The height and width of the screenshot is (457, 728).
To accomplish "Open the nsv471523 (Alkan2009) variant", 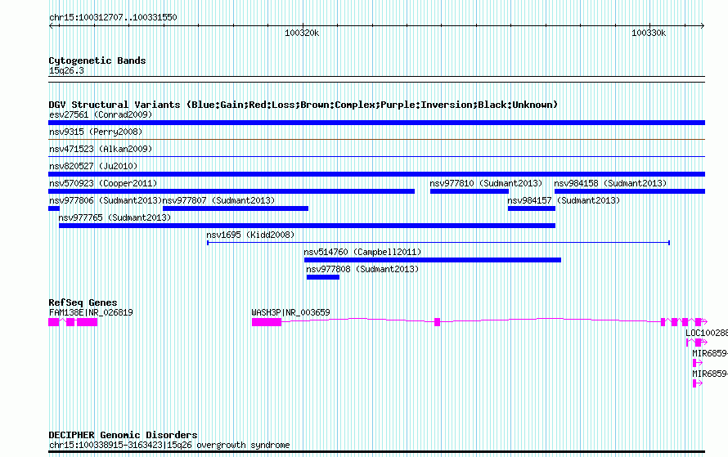I will 101,149.
